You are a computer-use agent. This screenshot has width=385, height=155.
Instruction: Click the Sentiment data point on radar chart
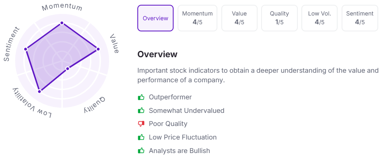25,49
